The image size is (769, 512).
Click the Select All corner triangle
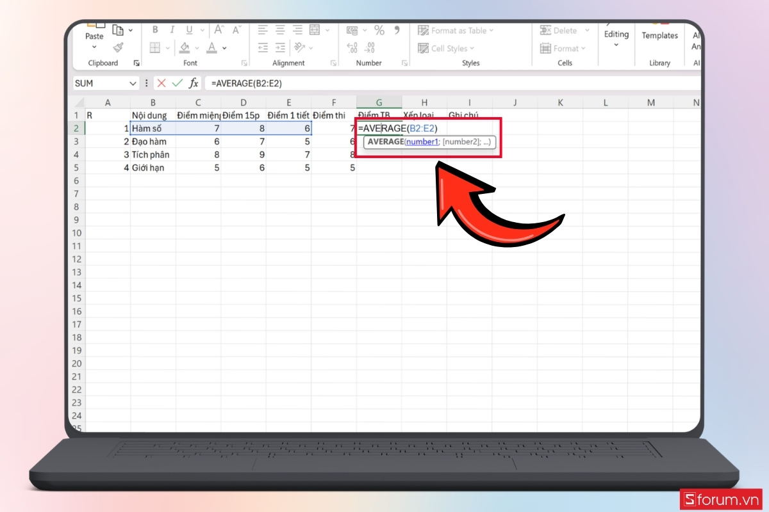78,102
